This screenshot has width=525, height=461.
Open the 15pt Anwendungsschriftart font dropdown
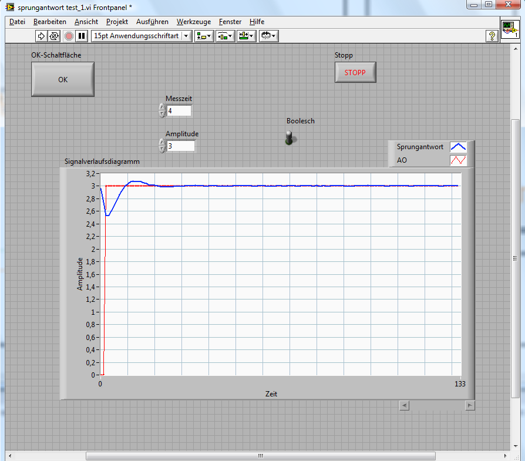[142, 36]
